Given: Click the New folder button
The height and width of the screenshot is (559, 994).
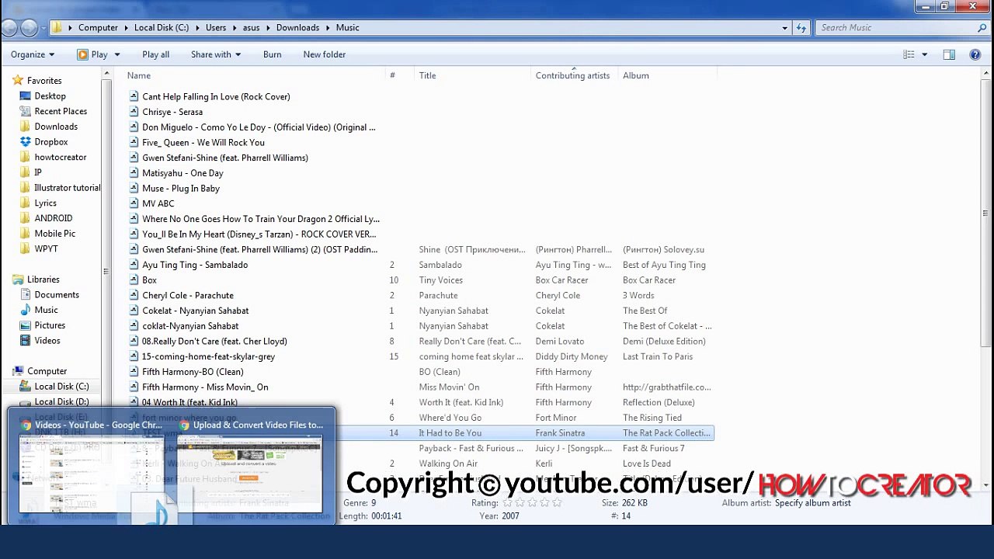Looking at the screenshot, I should [325, 54].
